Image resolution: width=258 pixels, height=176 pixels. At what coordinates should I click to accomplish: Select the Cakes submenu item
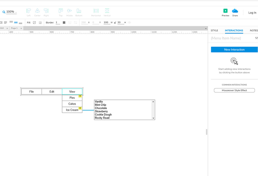tap(72, 104)
